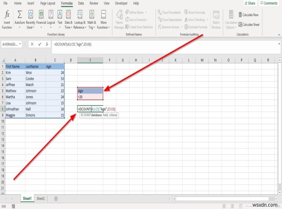Open Lookup & Reference functions icon

click(80, 14)
